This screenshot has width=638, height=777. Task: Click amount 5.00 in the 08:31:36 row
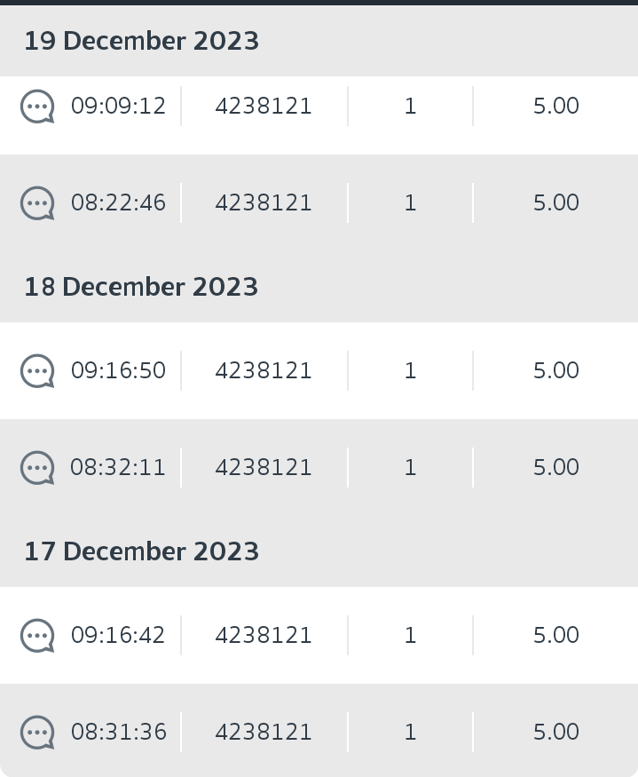556,732
